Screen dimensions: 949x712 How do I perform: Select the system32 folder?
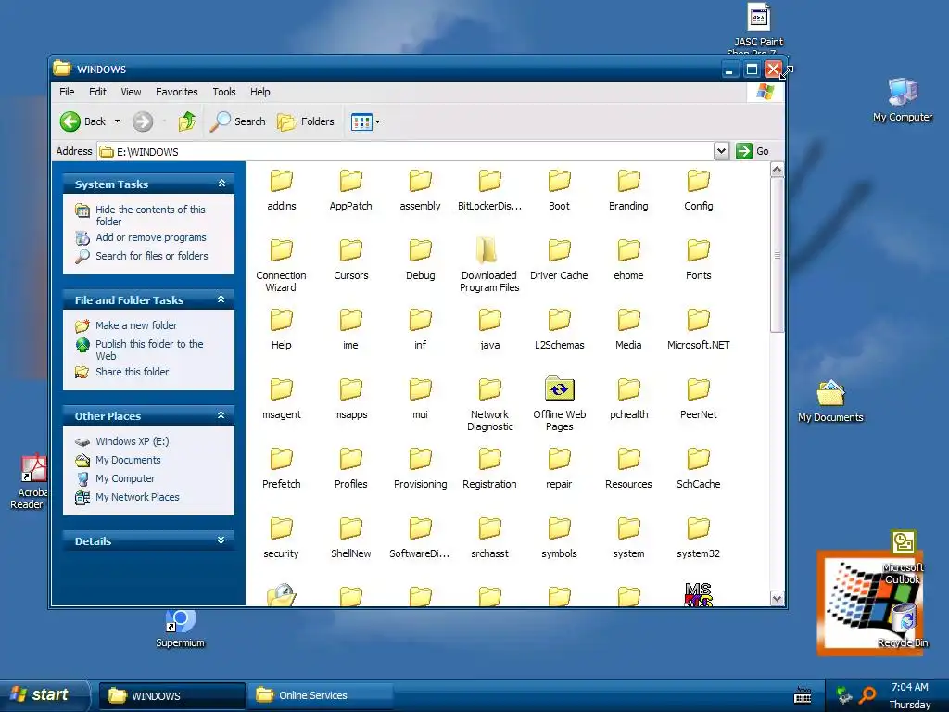(699, 539)
